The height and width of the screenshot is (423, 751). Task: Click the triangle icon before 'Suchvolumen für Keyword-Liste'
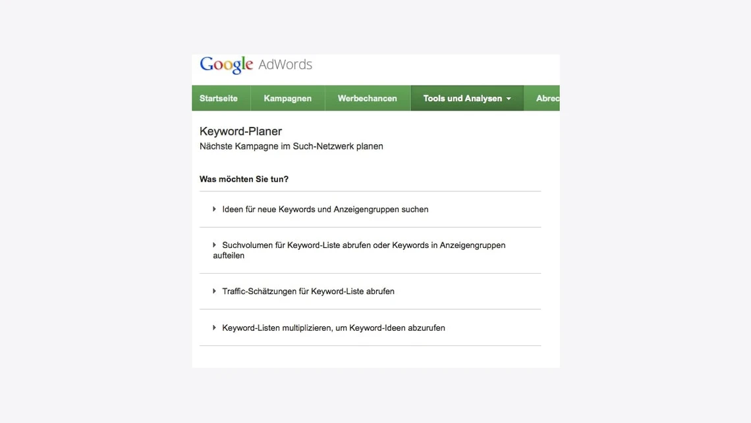tap(214, 245)
